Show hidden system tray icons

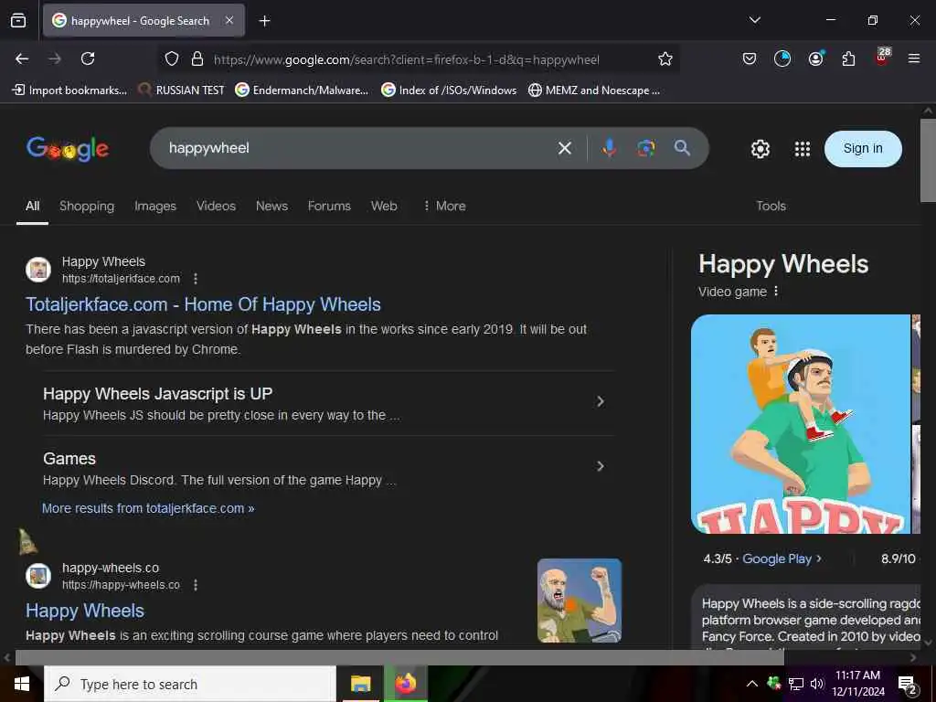coord(752,684)
